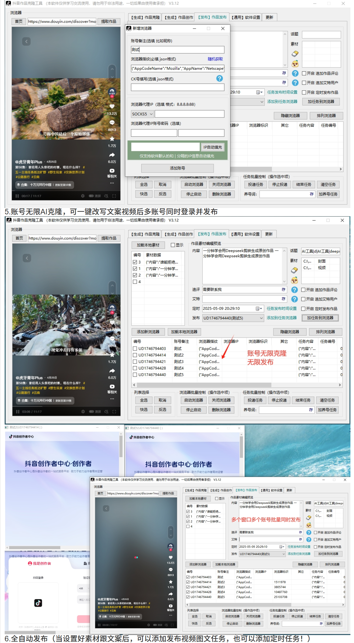Click 虎牙青年 avatar in player at 03:06
The image size is (354, 643).
pyautogui.click(x=112, y=308)
